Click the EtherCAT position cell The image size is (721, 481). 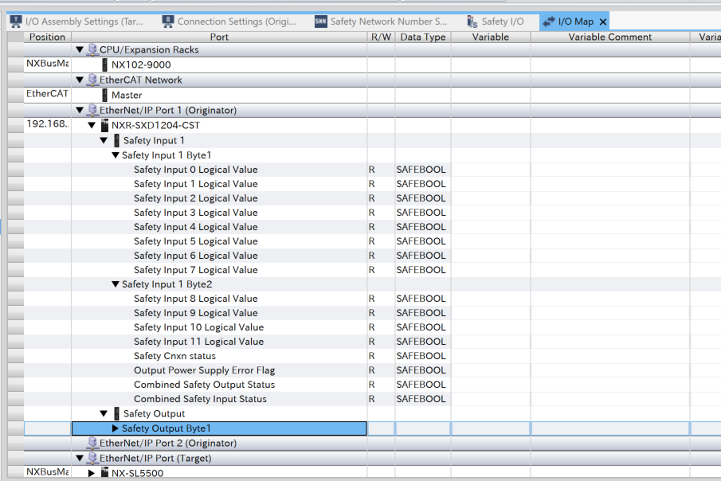(x=47, y=94)
